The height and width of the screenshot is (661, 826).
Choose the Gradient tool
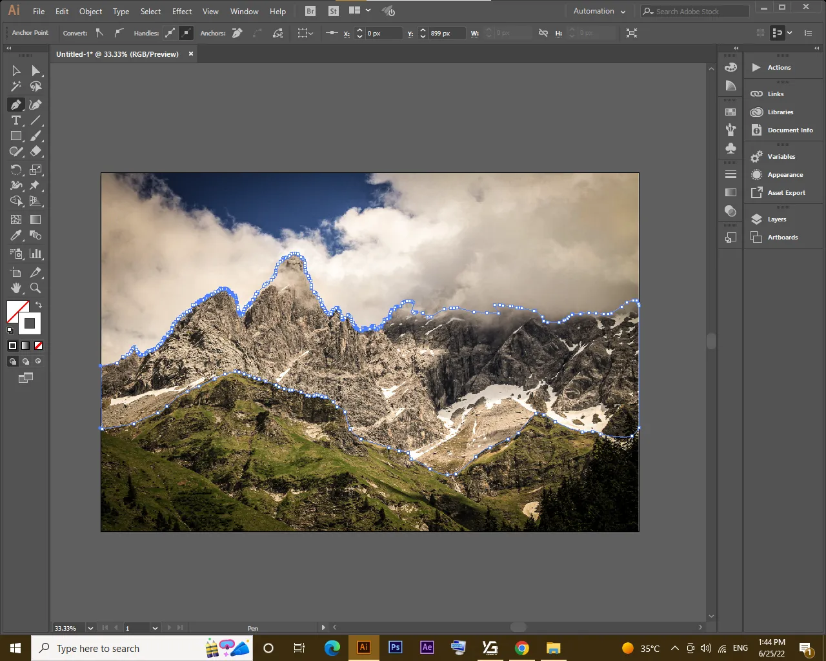point(35,219)
